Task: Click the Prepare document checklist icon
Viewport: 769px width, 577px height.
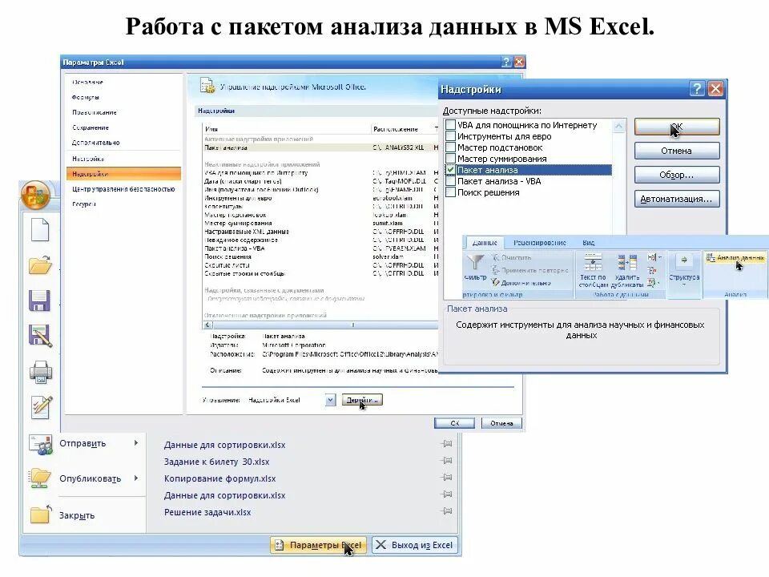Action: pyautogui.click(x=41, y=407)
